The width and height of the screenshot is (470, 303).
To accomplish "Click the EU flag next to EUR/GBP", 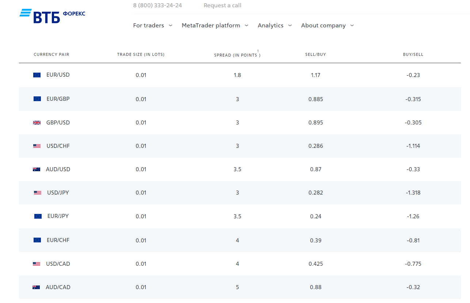I will 37,99.
